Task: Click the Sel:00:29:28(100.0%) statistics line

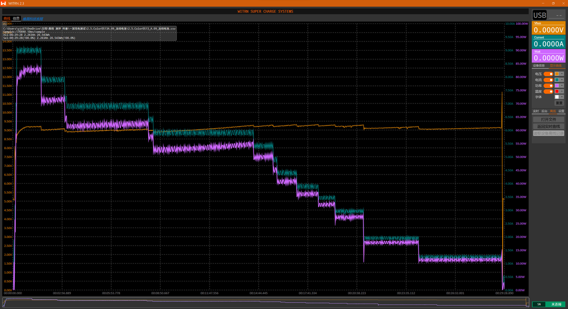Action: [x=39, y=38]
